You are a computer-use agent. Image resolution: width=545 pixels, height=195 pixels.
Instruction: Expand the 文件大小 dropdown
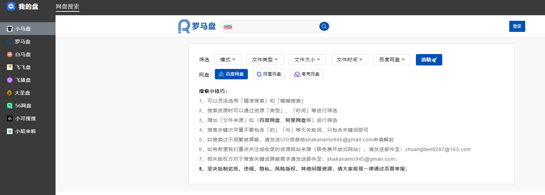pos(307,60)
